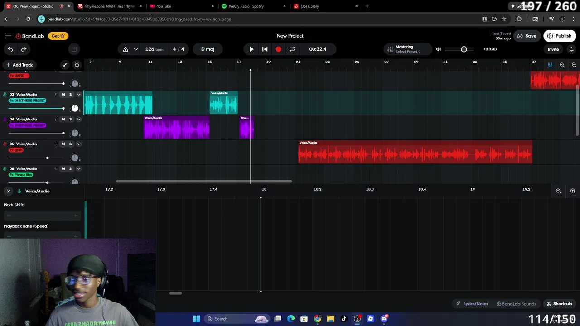
Task: Zoom in the audio editor view
Action: [x=573, y=191]
